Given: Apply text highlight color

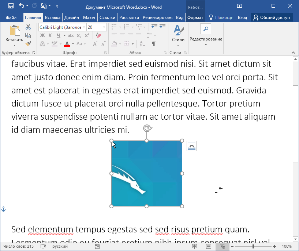Looking at the screenshot, I should pos(54,44).
